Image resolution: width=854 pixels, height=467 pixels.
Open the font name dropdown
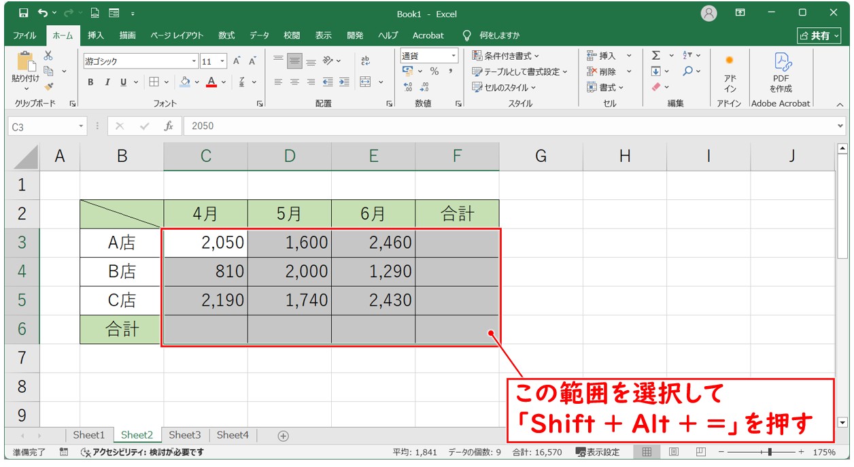(x=194, y=61)
